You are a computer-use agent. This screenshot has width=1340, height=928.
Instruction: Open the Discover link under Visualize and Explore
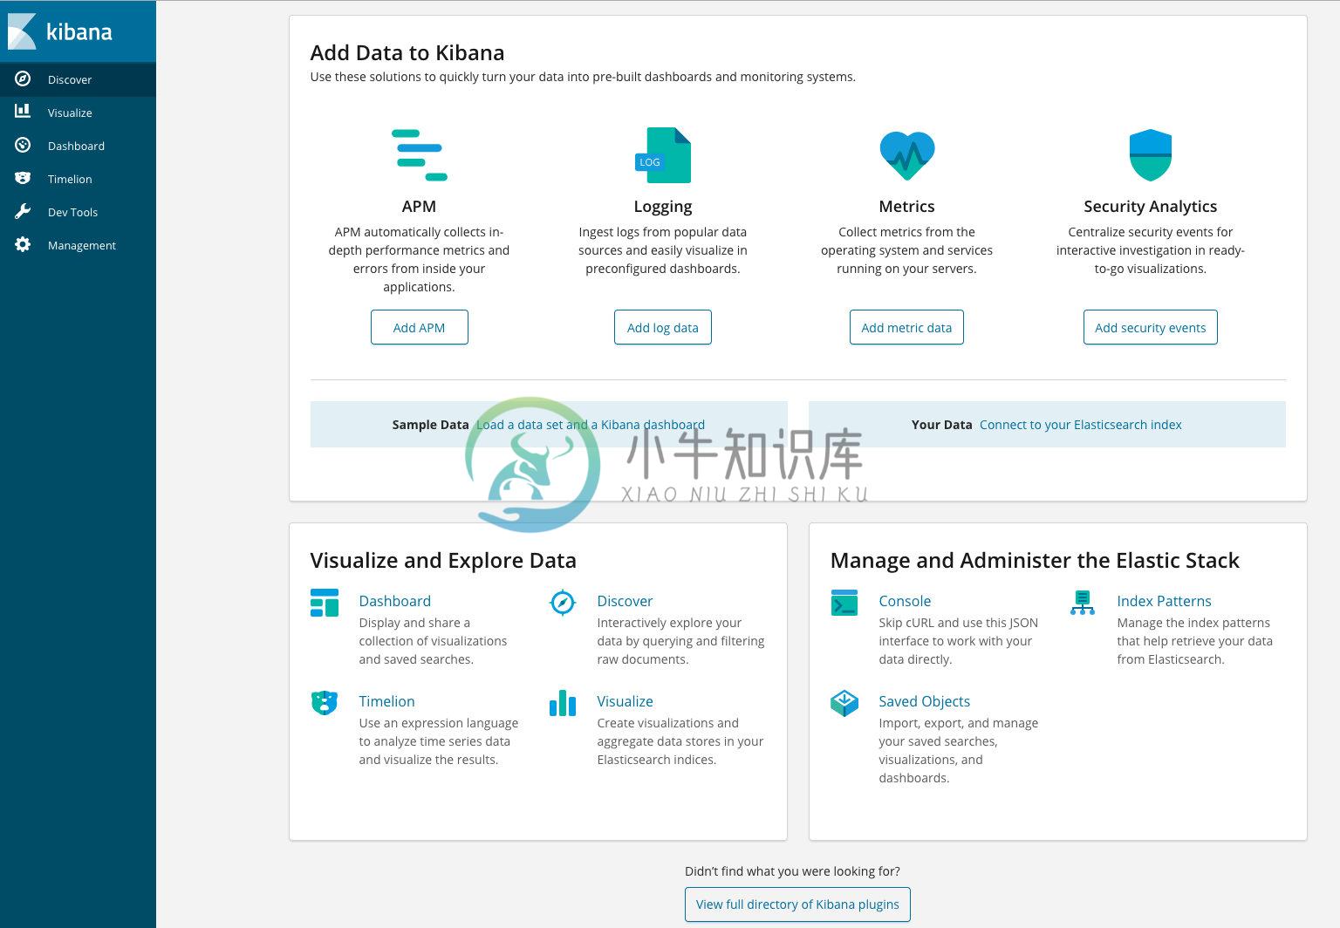625,601
